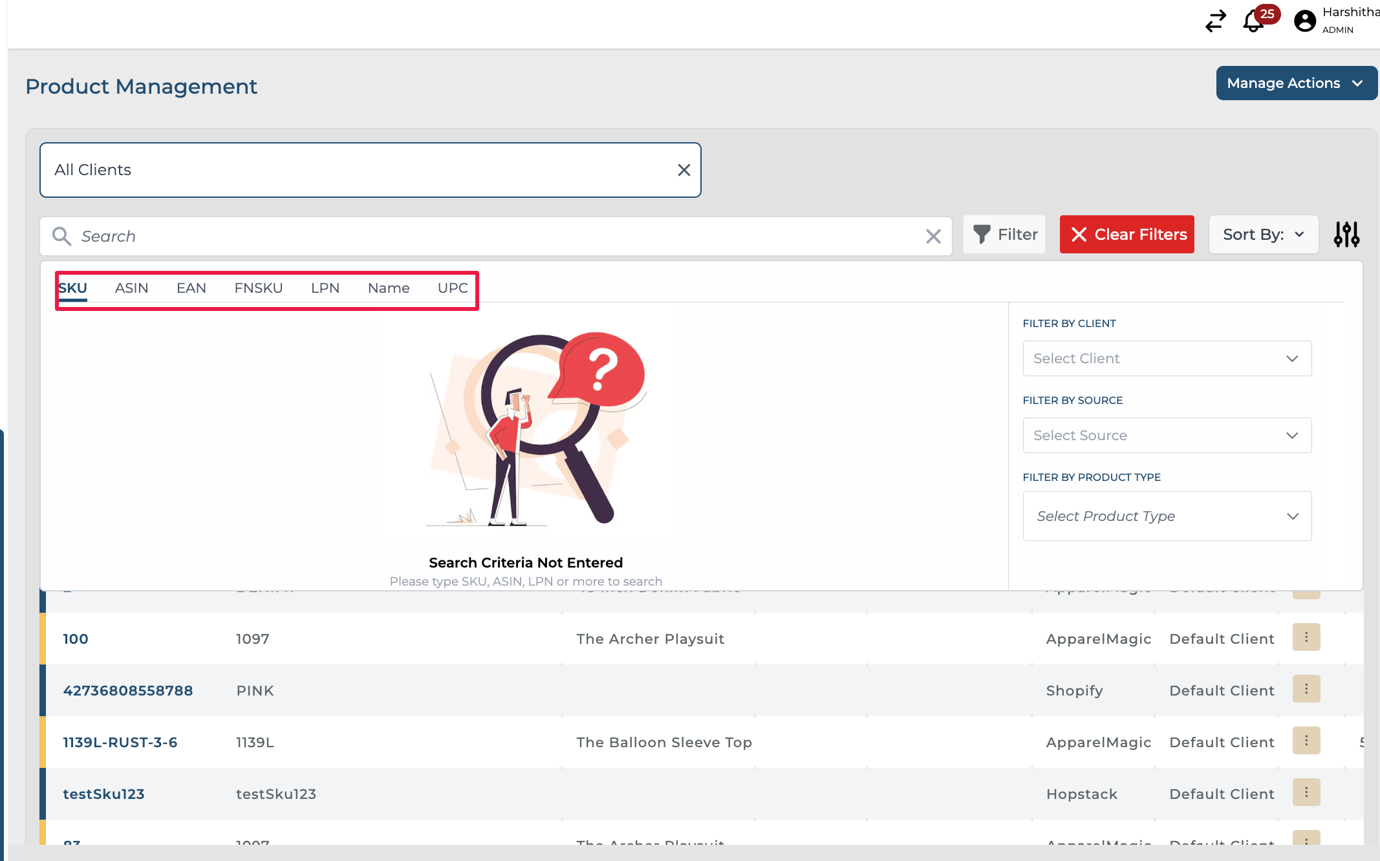Select the UPC search tab
This screenshot has height=861, width=1380.
pyautogui.click(x=452, y=288)
